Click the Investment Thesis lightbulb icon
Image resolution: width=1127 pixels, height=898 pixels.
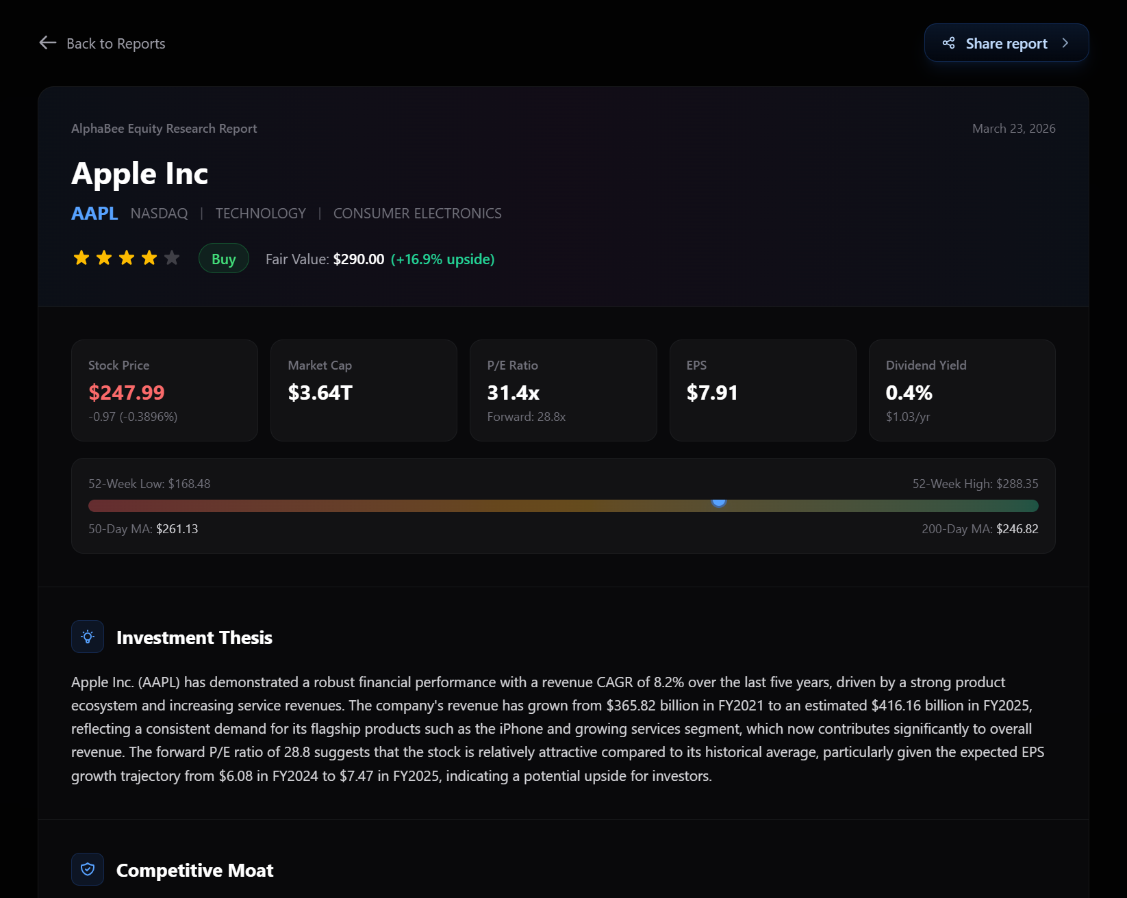point(88,637)
